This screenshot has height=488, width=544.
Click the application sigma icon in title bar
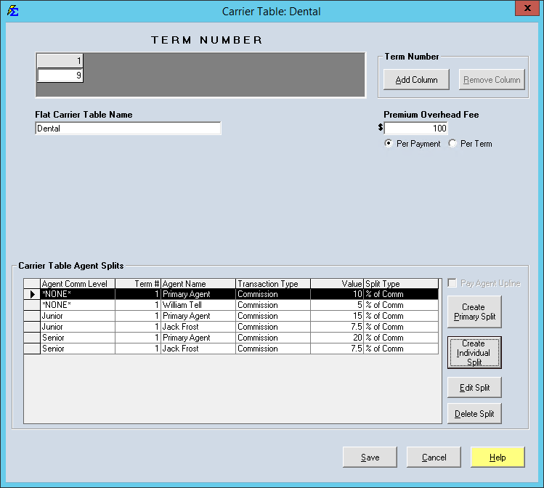12,11
